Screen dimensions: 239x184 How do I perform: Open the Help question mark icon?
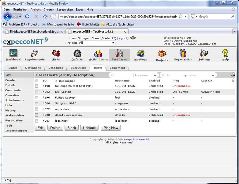pyautogui.click(x=225, y=53)
